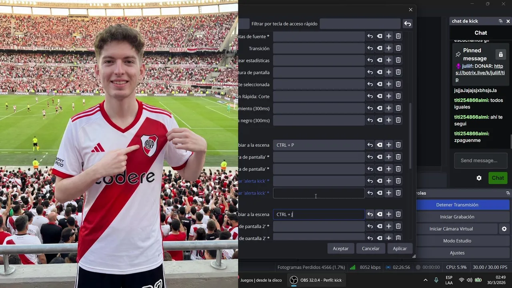Revert the 'miento (300ms)' hotkey

pyautogui.click(x=370, y=108)
